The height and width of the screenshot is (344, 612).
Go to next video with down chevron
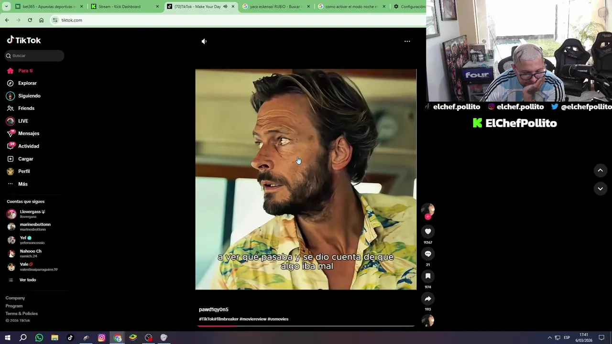pyautogui.click(x=601, y=189)
